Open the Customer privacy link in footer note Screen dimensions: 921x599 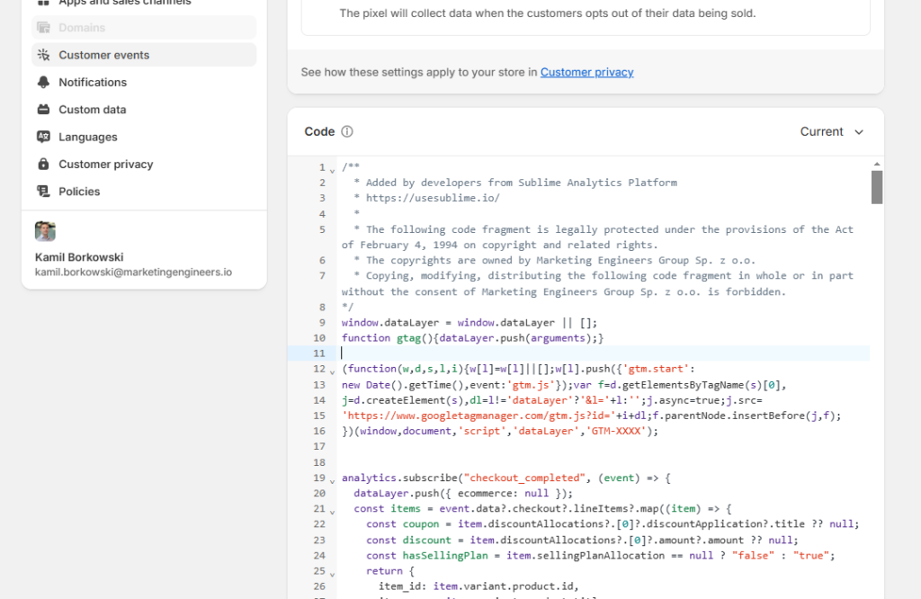click(x=586, y=72)
